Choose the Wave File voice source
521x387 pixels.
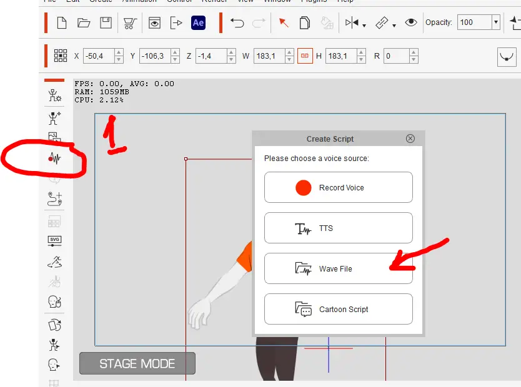338,268
